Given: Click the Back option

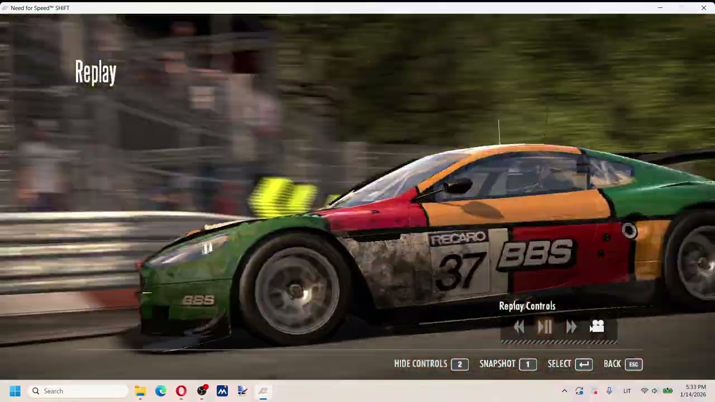Looking at the screenshot, I should pyautogui.click(x=623, y=364).
